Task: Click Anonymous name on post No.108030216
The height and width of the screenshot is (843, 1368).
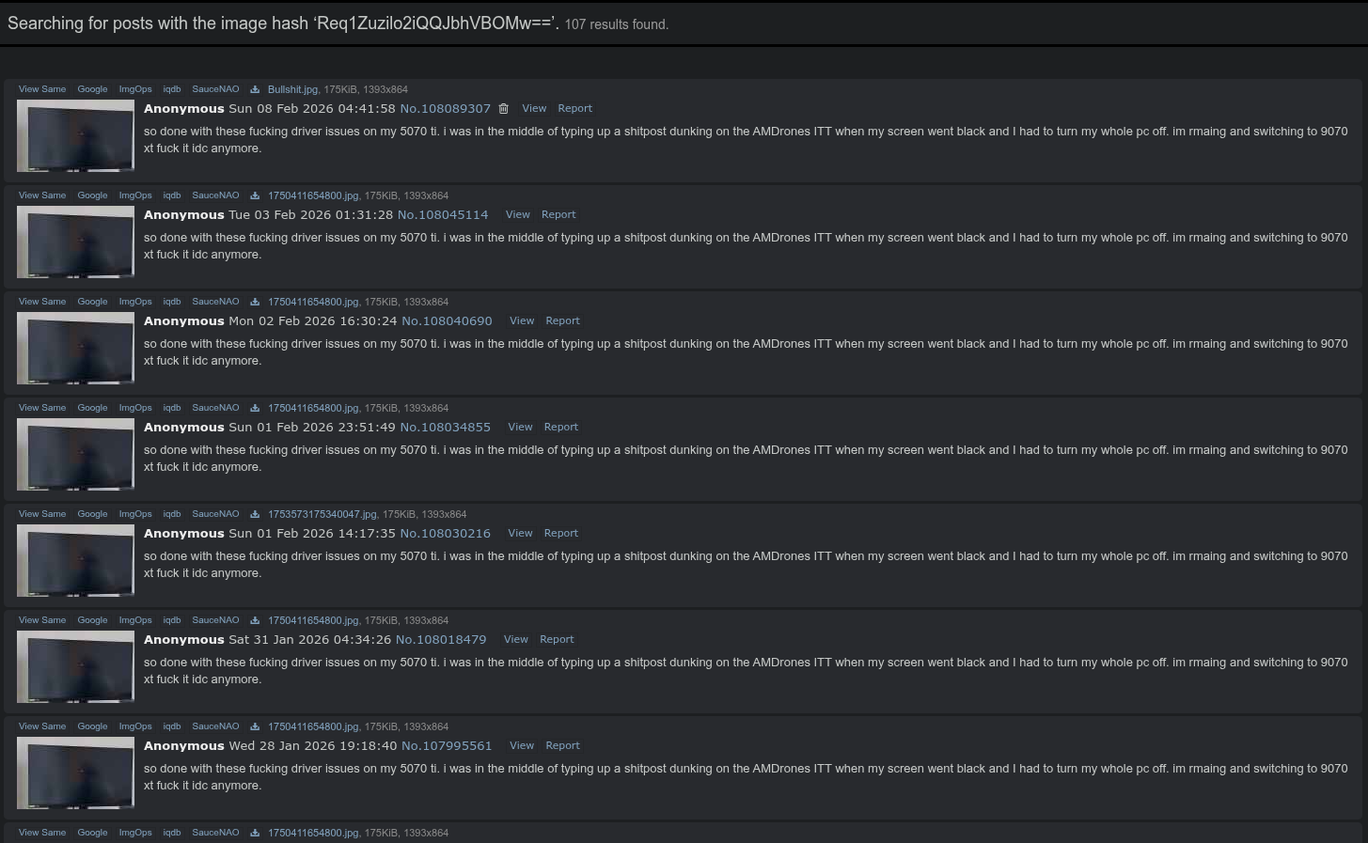Action: coord(184,534)
